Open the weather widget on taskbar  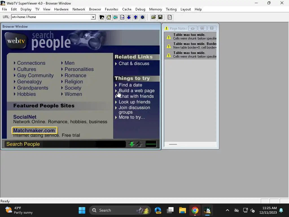[x=19, y=210]
